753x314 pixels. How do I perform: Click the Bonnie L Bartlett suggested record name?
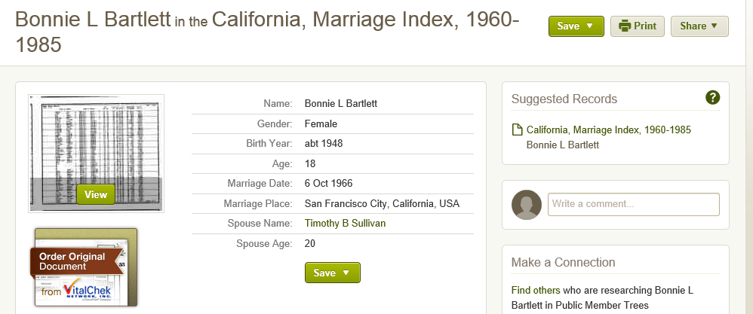pos(562,145)
